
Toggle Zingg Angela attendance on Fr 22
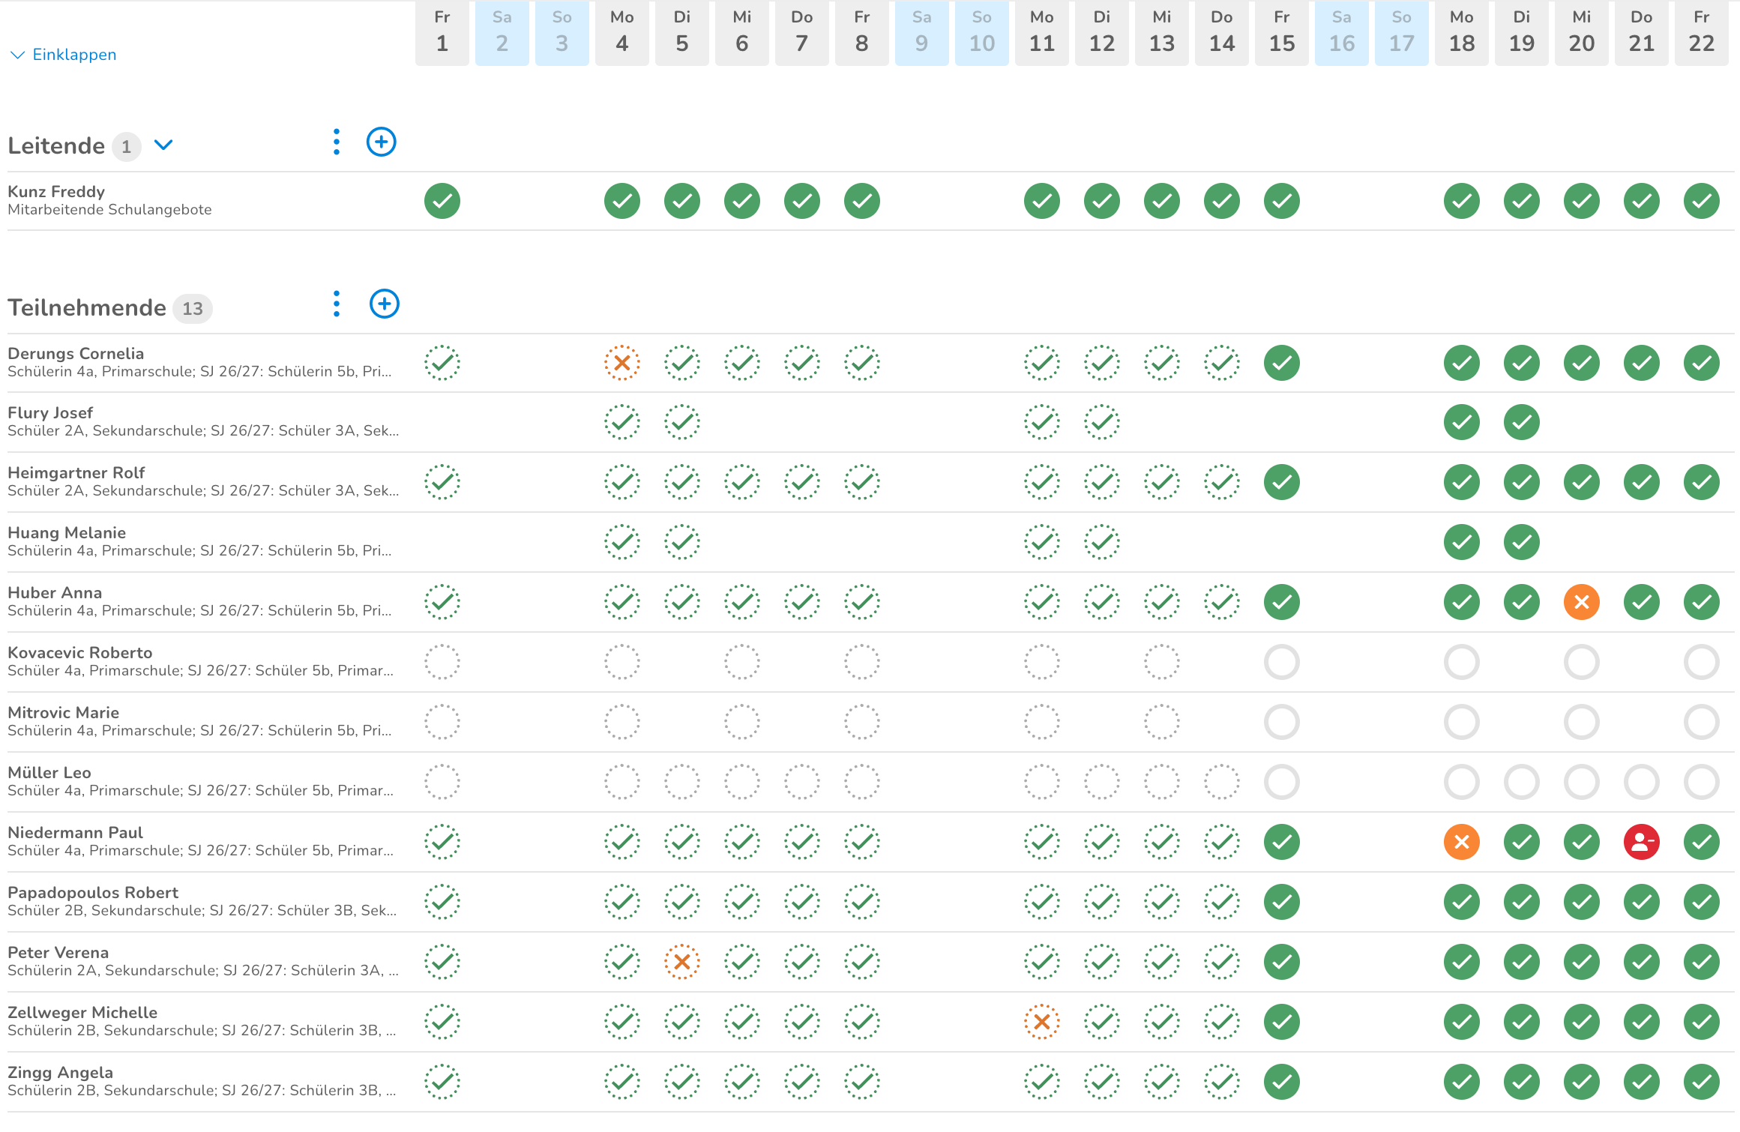1702,1082
